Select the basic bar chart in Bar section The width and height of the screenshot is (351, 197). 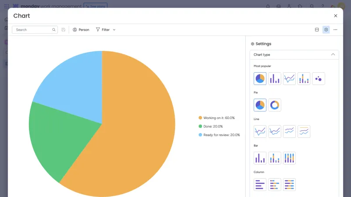click(260, 158)
